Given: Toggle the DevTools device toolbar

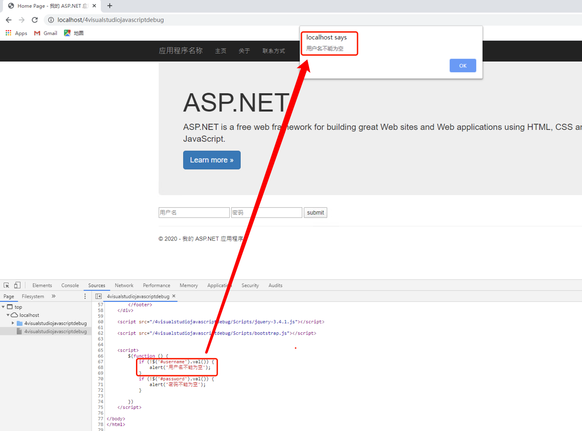Looking at the screenshot, I should (17, 285).
